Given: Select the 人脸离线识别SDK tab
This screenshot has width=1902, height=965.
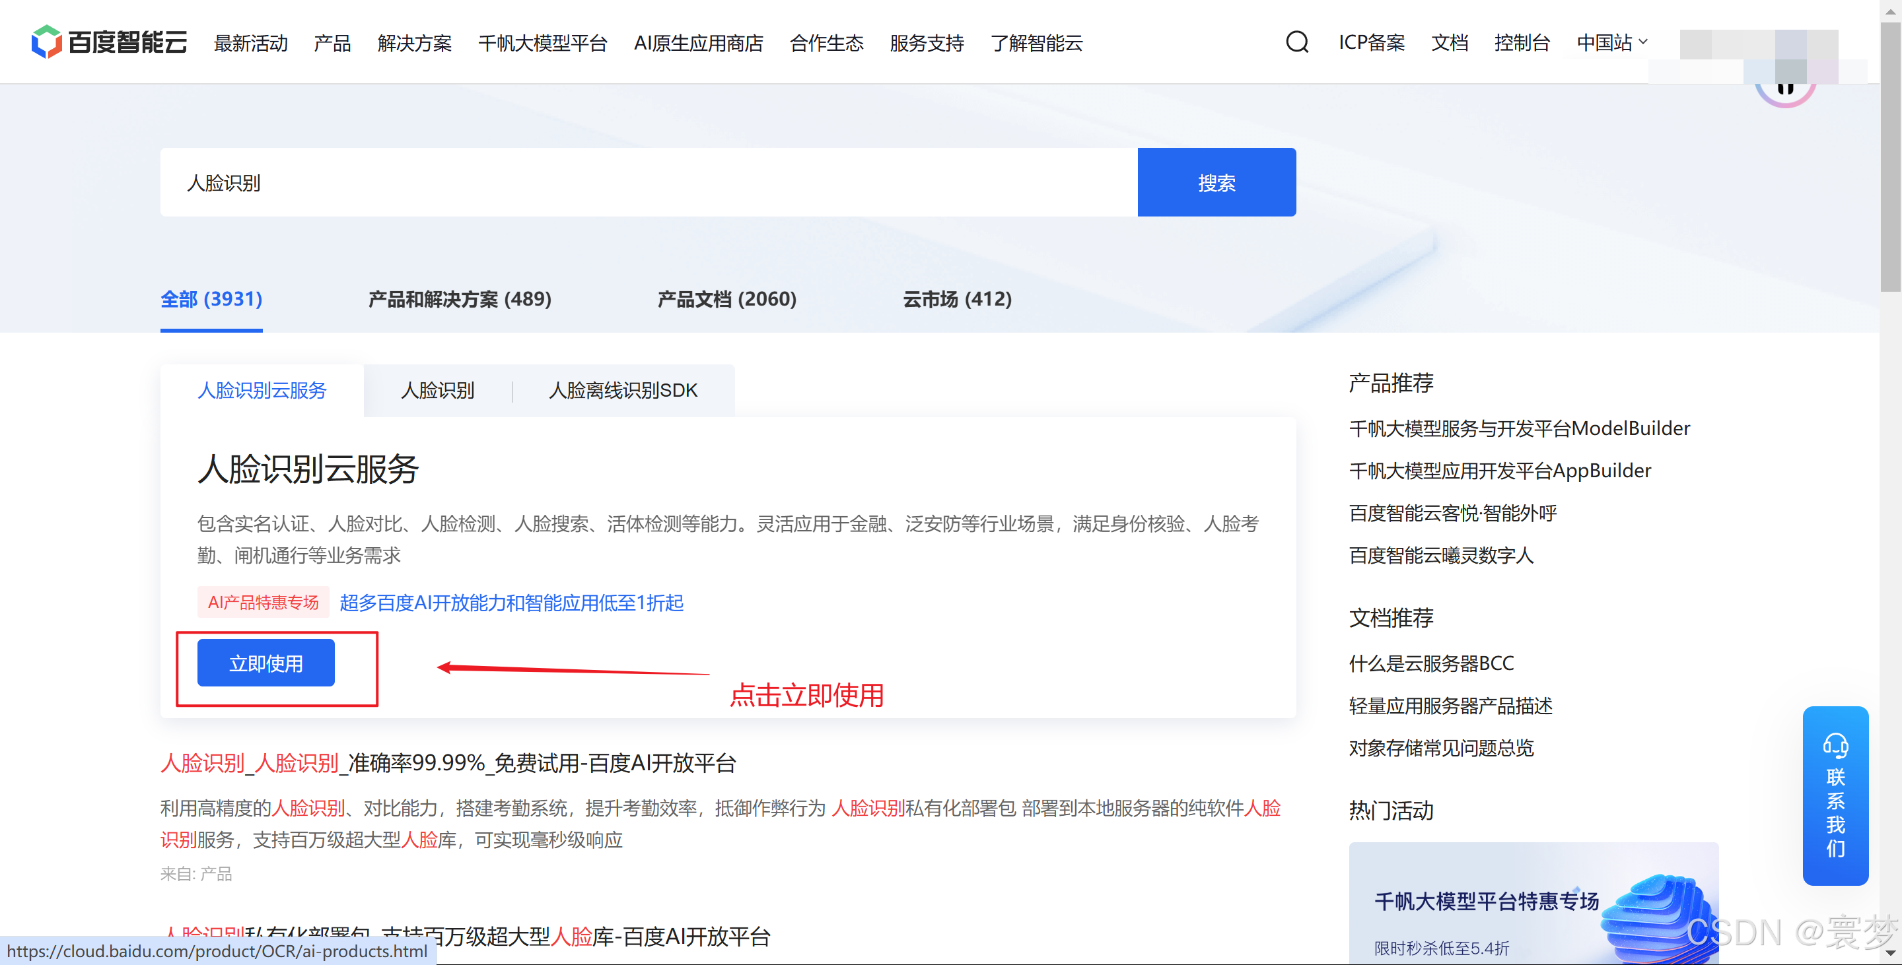Looking at the screenshot, I should click(x=622, y=390).
